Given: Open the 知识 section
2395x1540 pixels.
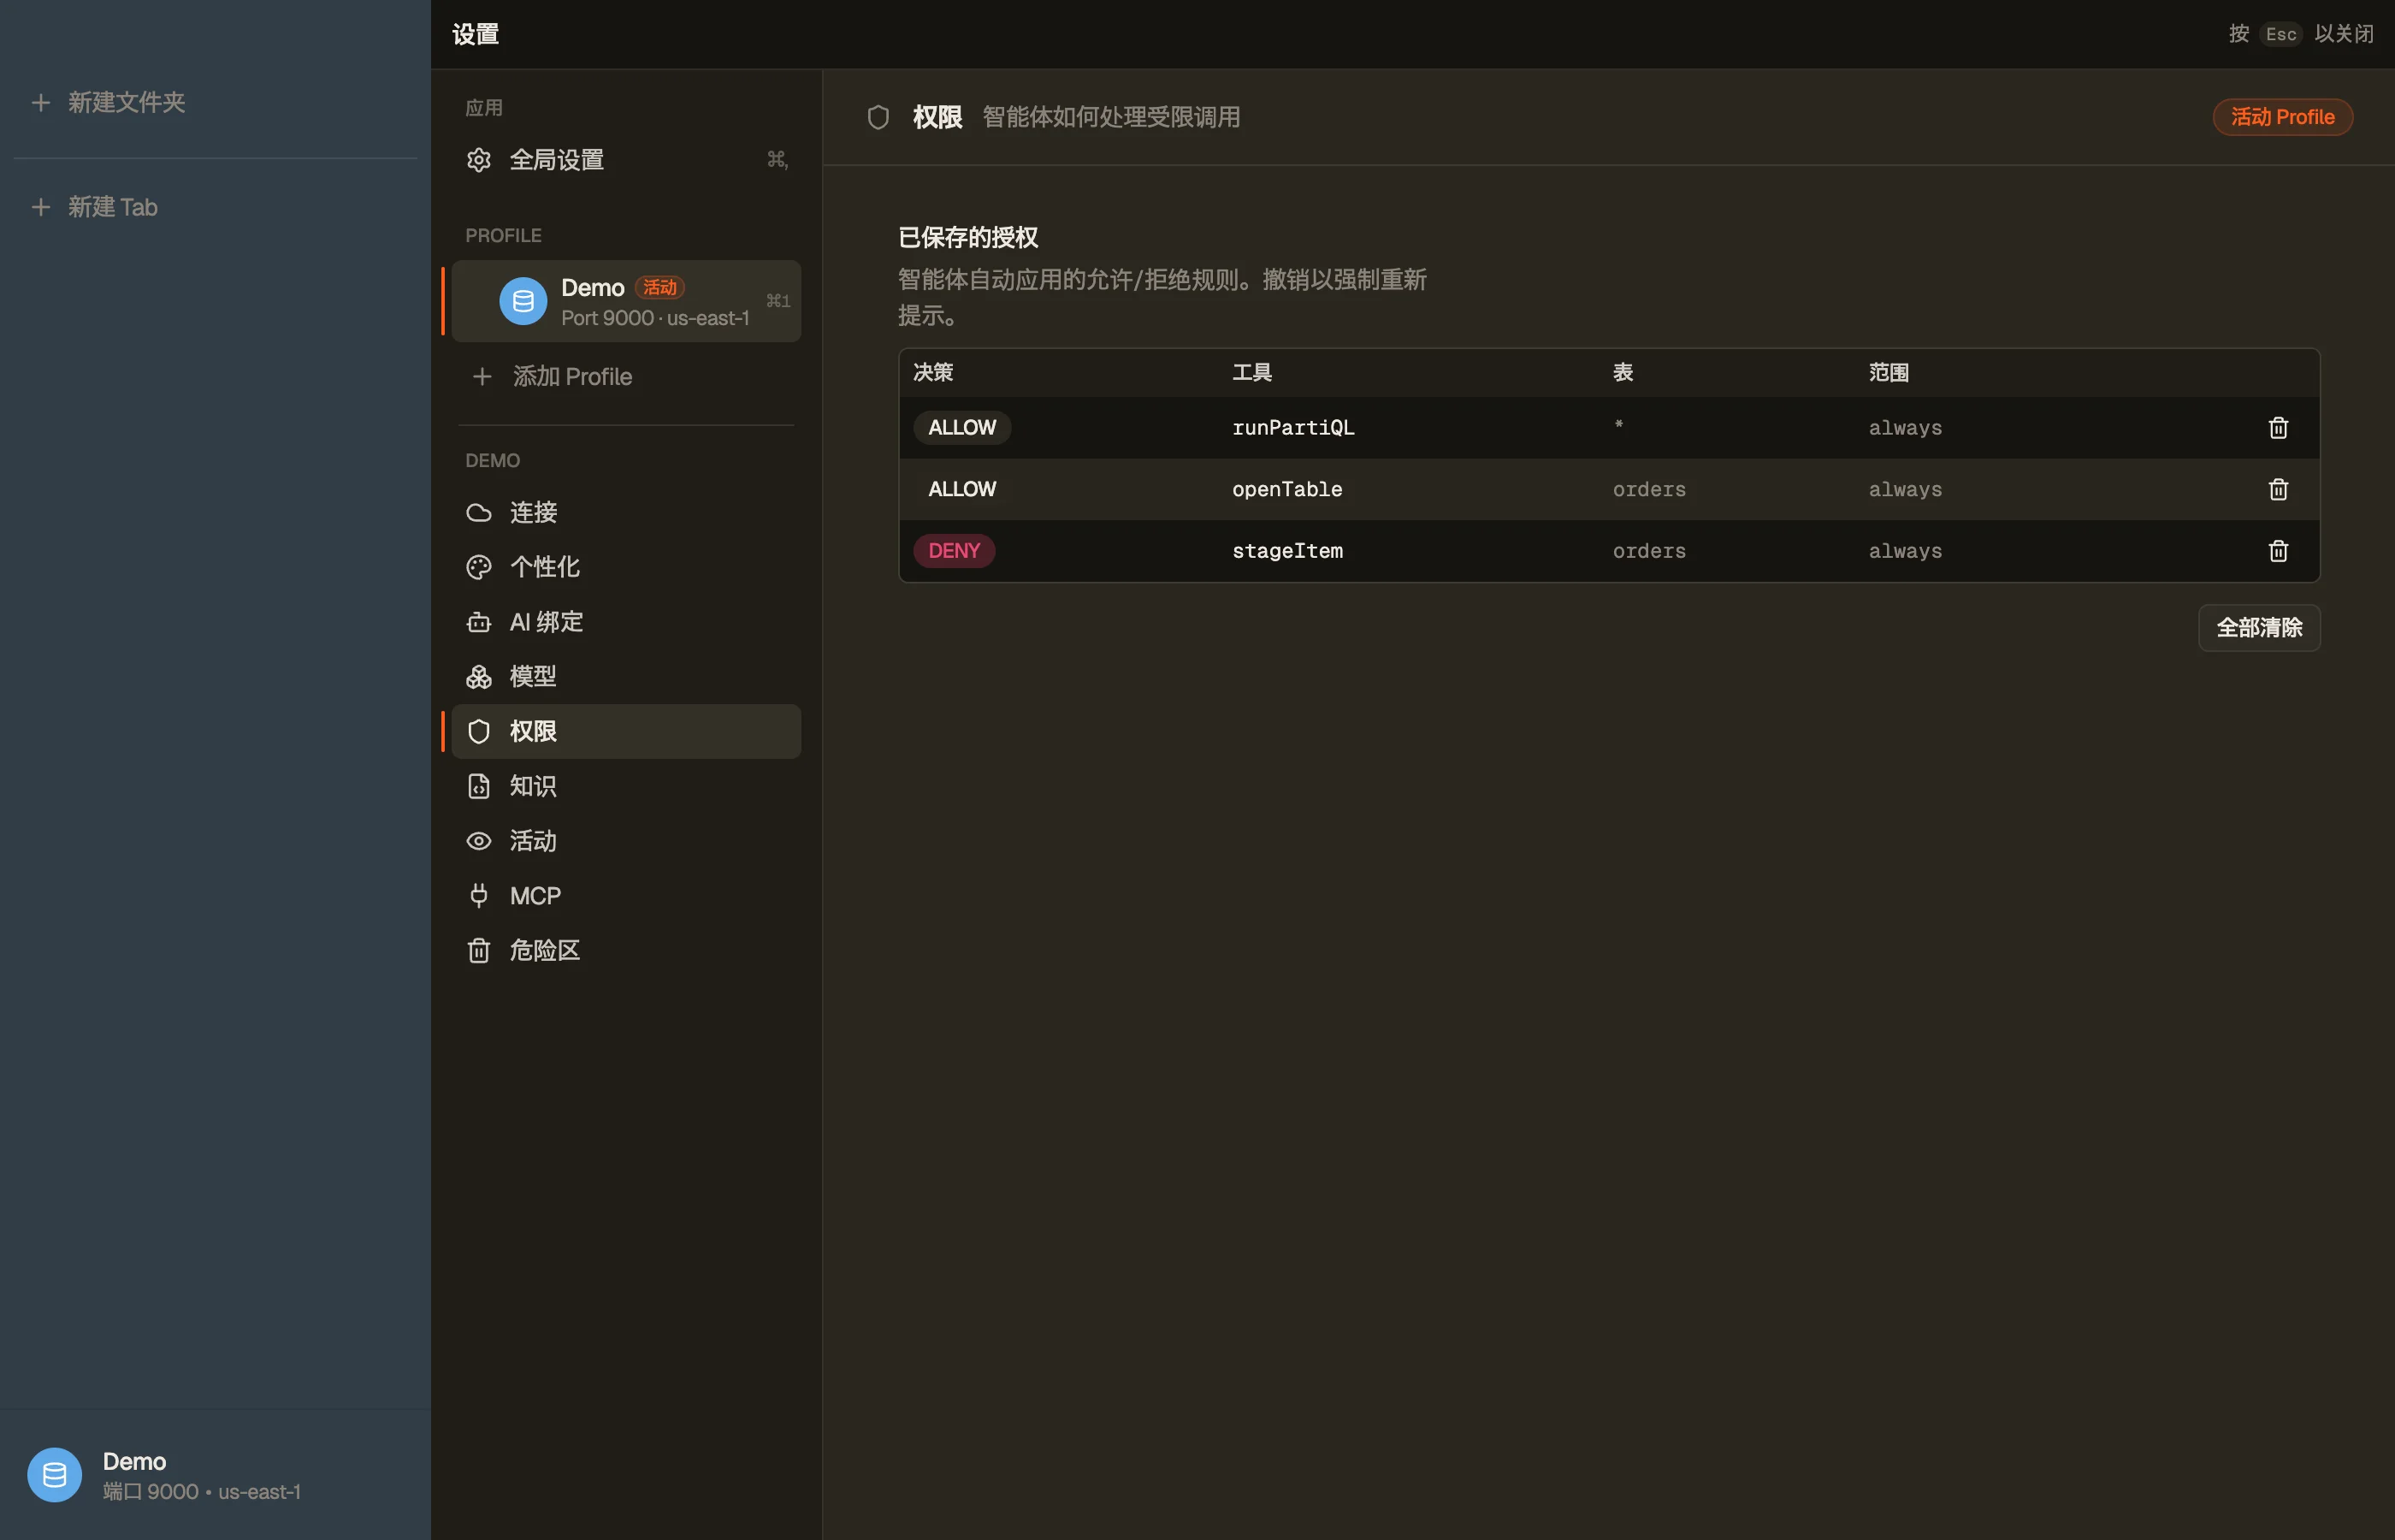Looking at the screenshot, I should 626,786.
